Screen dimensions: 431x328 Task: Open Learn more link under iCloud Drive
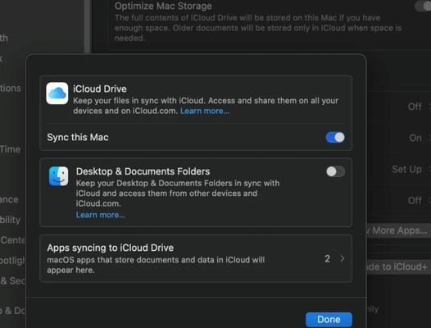[x=205, y=111]
